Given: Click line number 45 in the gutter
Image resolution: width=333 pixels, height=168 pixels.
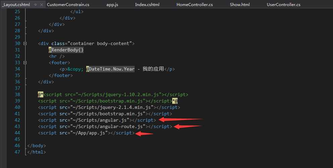Looking at the screenshot, I should tap(17, 139).
